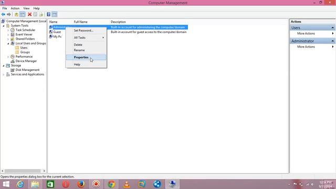This screenshot has width=336, height=189.
Task: Open VLC media player from taskbar
Action: 127,184
